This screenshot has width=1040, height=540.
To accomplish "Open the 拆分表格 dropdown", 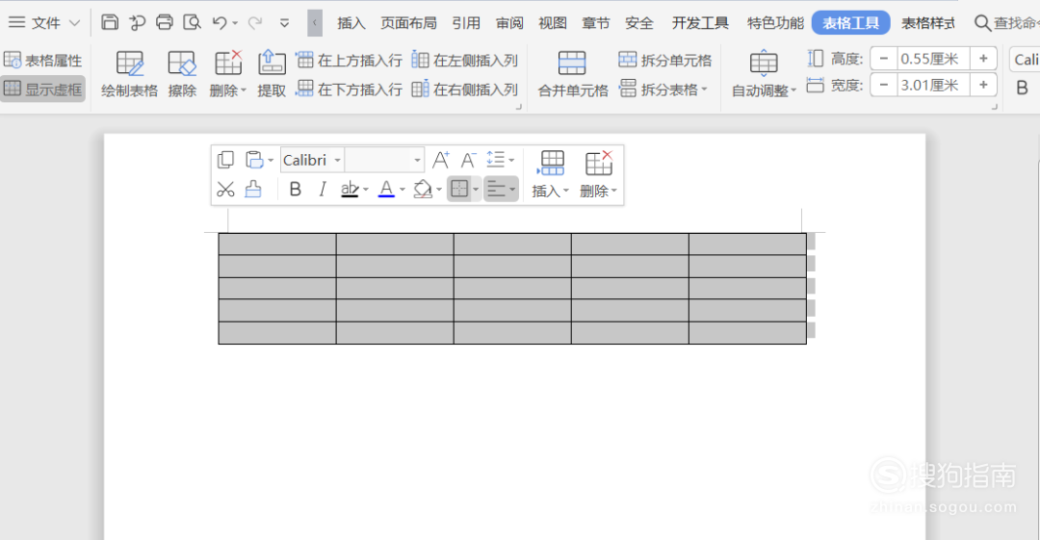I will [663, 89].
